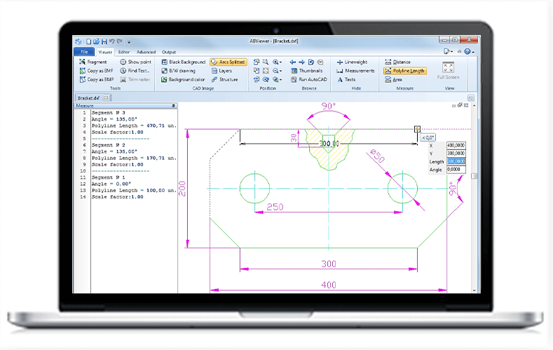Switch to the Editor ribbon tab
The width and height of the screenshot is (553, 350).
123,52
